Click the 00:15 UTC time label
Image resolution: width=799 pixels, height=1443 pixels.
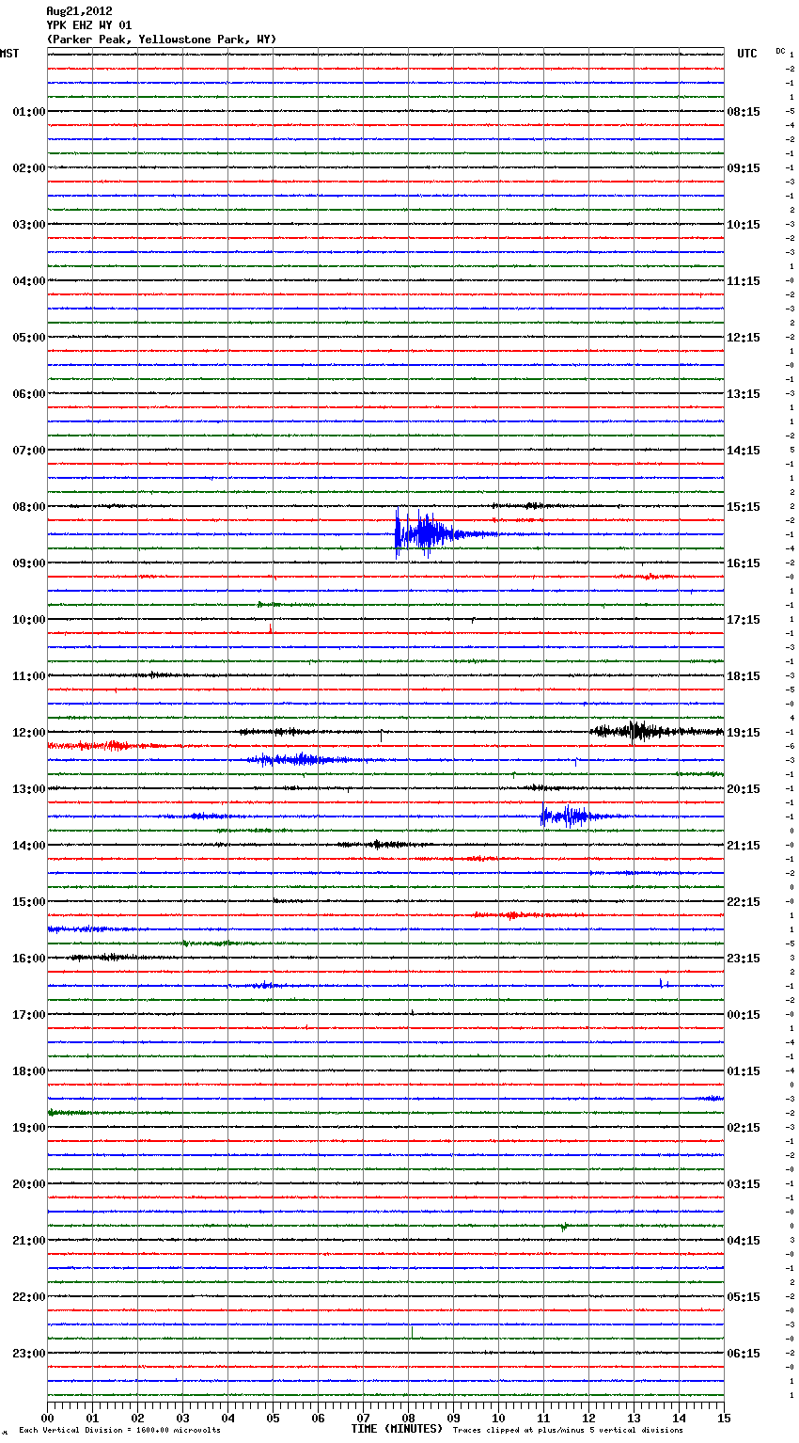tap(744, 1015)
